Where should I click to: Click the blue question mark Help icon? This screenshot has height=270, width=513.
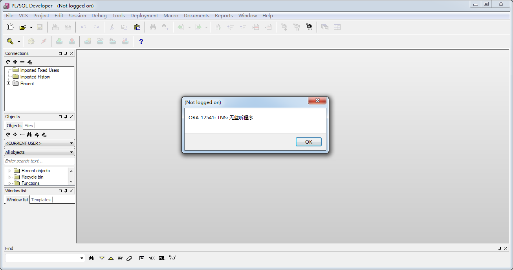click(x=141, y=41)
